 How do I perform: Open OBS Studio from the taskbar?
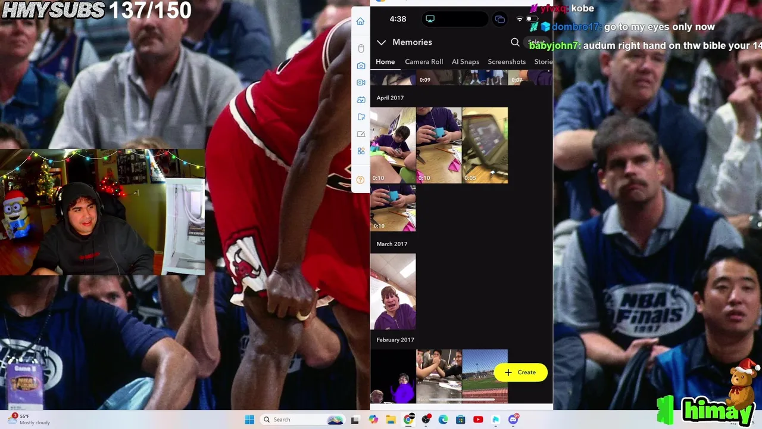426,419
